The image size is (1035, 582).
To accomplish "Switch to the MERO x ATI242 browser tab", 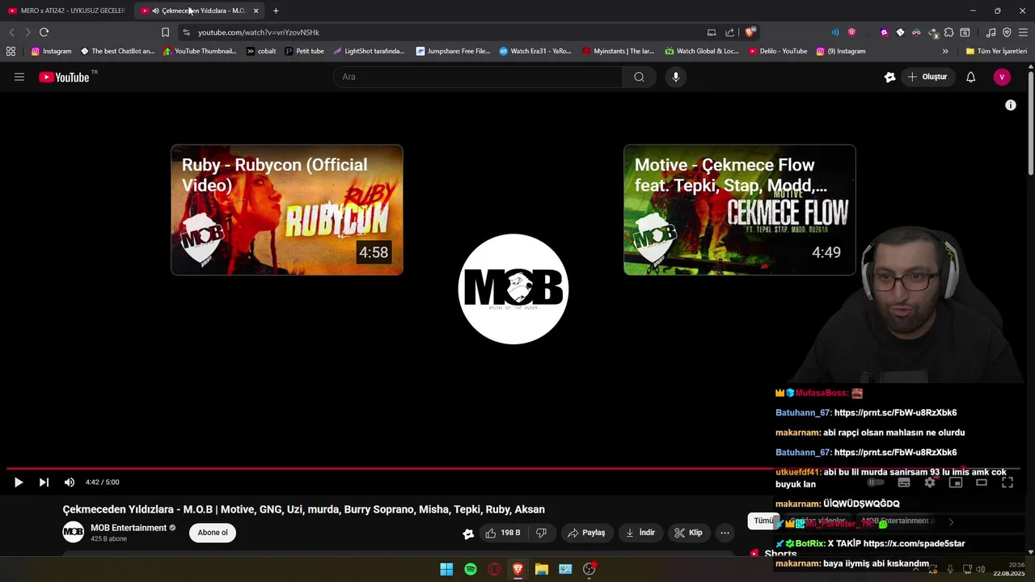I will (66, 11).
